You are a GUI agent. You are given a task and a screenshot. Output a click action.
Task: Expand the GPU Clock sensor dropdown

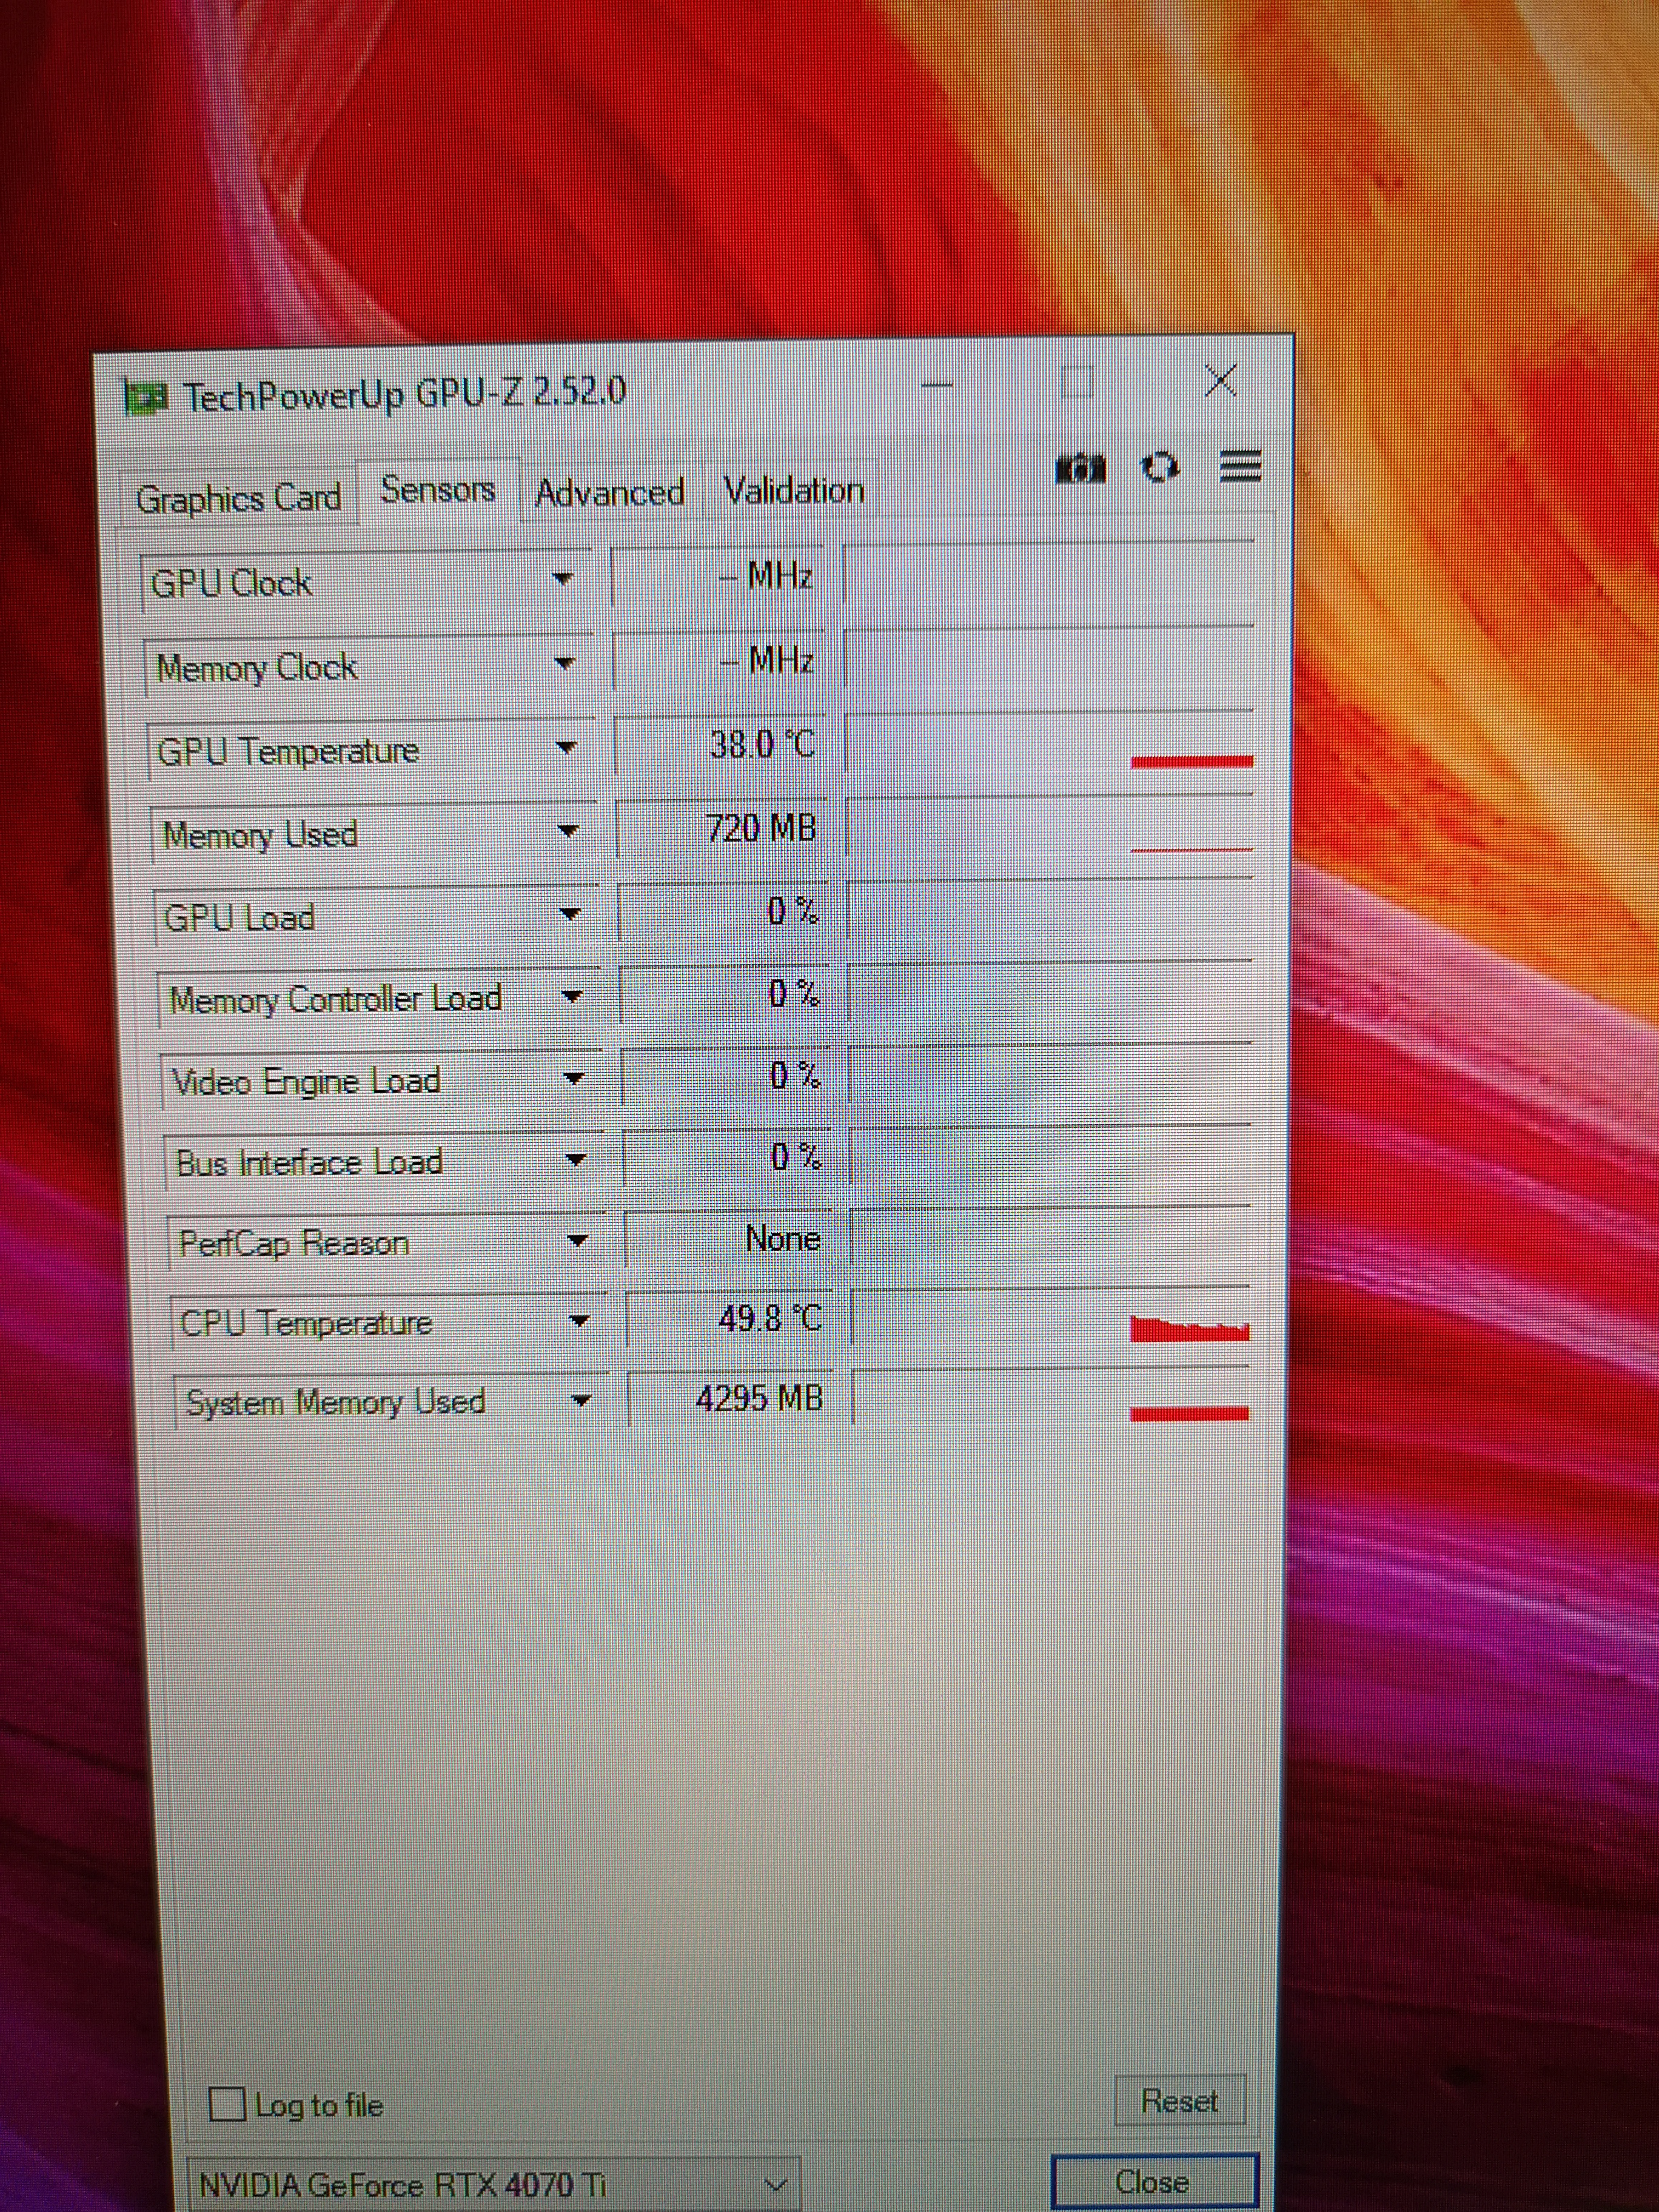tap(563, 579)
